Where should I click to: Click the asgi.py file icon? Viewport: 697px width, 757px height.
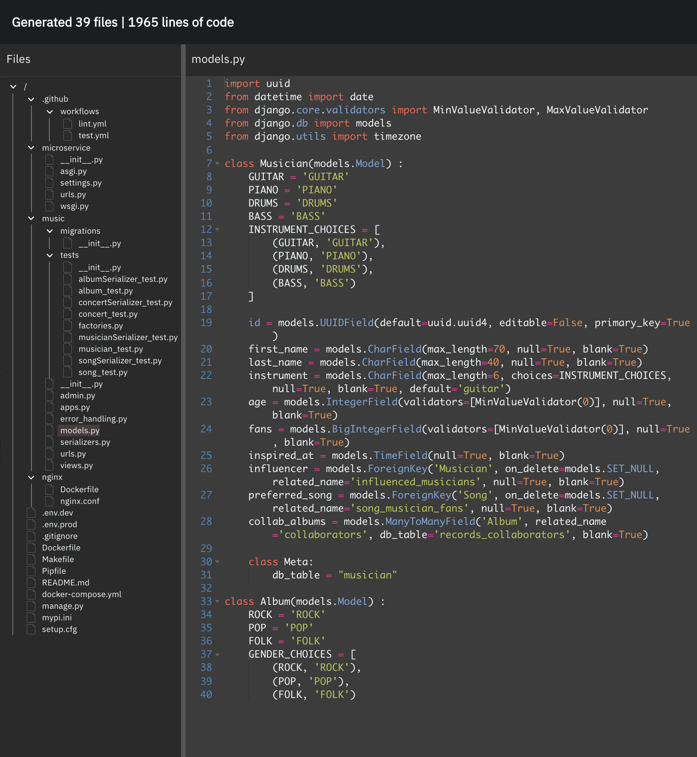(x=49, y=171)
